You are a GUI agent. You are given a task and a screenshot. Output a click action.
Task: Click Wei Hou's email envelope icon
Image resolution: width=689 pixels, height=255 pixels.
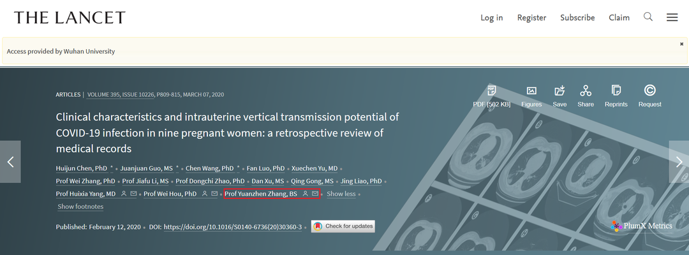click(x=214, y=194)
